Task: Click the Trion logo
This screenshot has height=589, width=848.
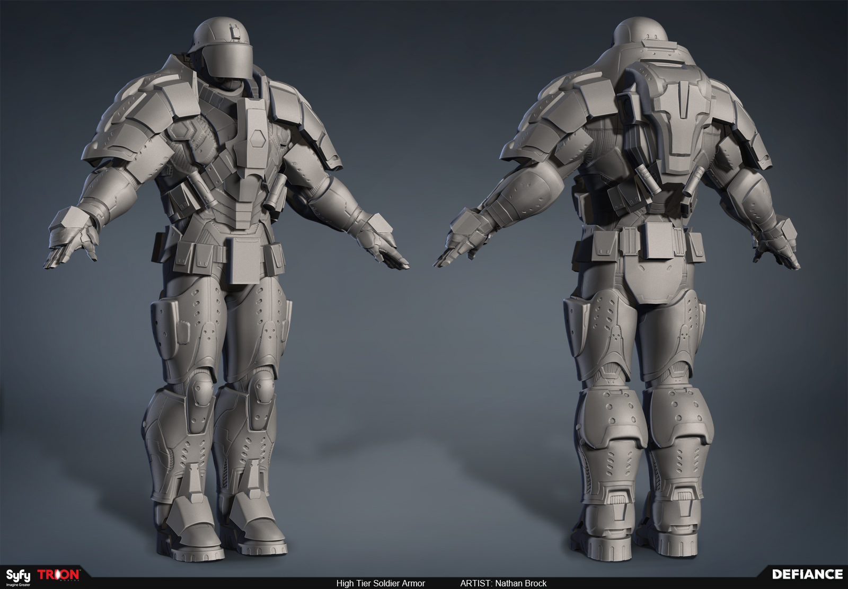Action: point(59,576)
